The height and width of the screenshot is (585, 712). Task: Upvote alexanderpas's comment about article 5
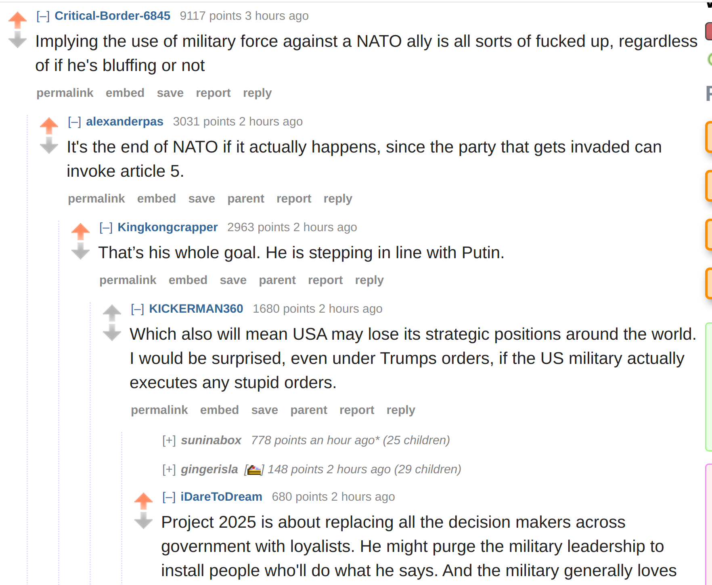49,126
